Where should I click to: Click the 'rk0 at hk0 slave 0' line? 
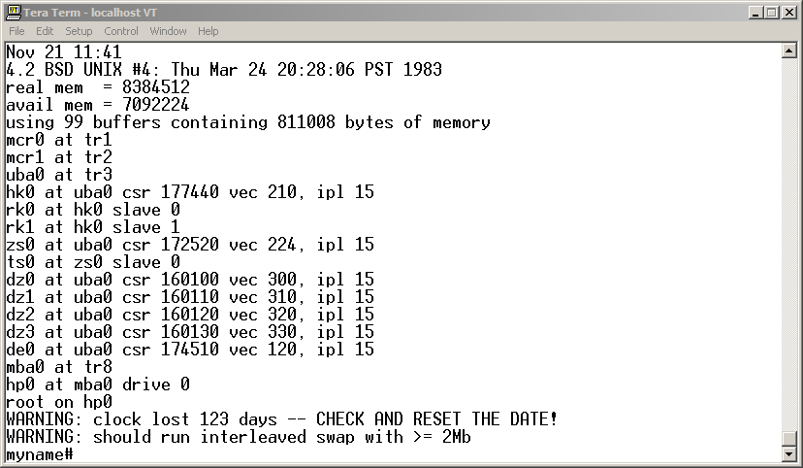click(x=93, y=209)
